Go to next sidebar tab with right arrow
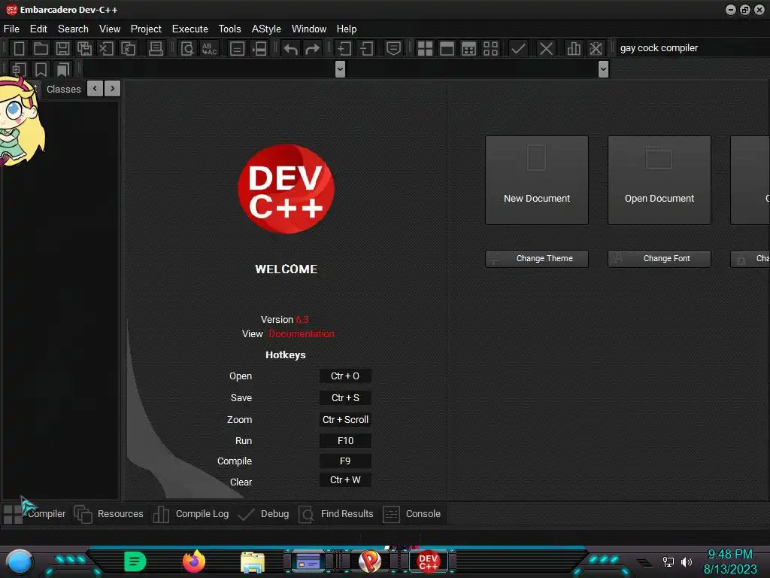Screen dimensions: 770x578 pyautogui.click(x=113, y=89)
